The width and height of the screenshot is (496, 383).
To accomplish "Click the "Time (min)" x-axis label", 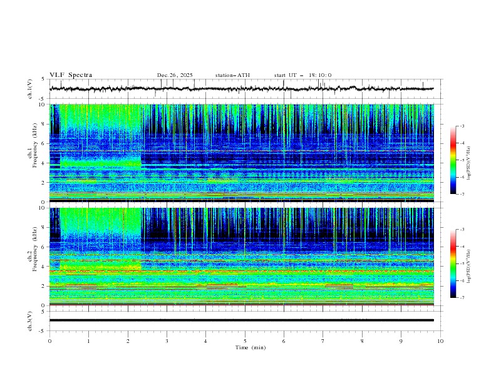I will (251, 347).
